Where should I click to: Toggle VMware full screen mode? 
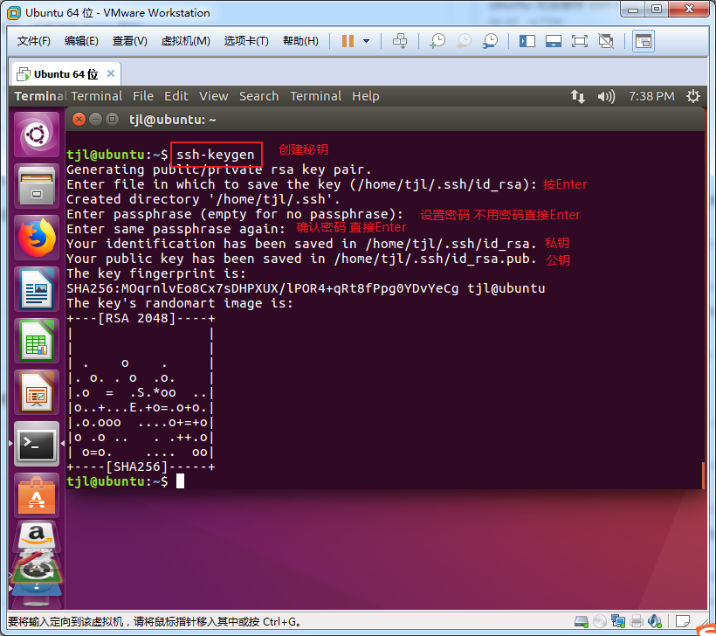coord(579,41)
